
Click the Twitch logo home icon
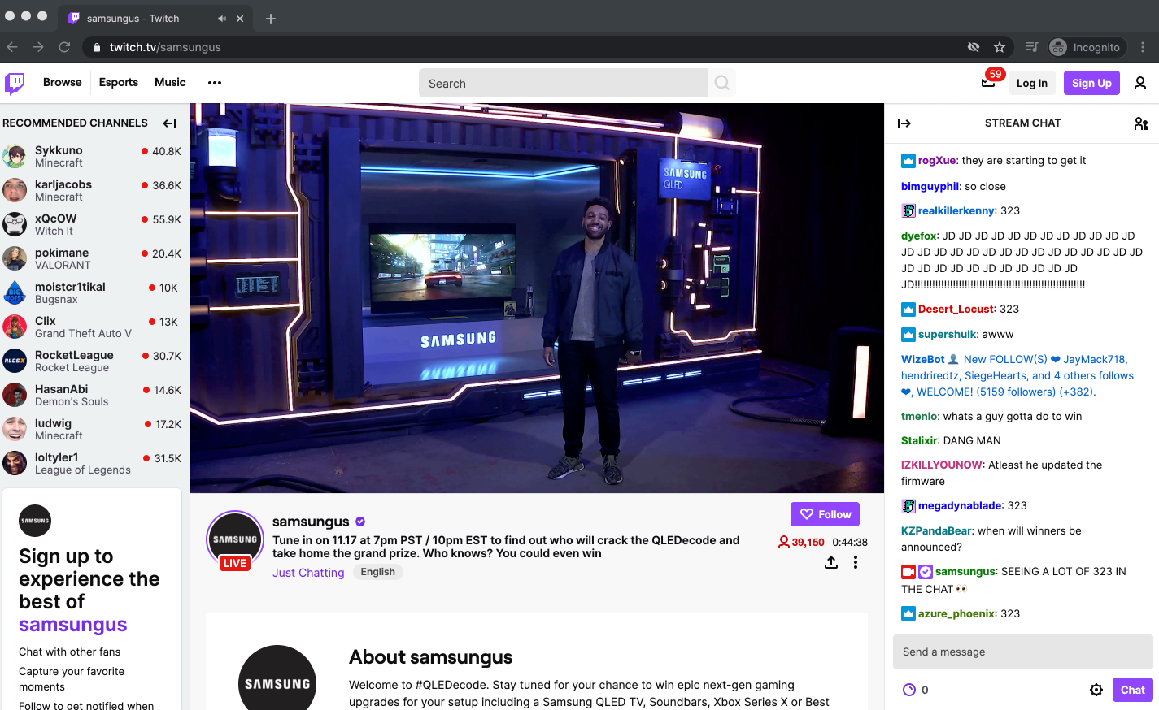tap(15, 83)
